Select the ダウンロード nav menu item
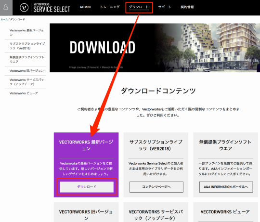Screen dimensions: 260x222 click(x=139, y=7)
